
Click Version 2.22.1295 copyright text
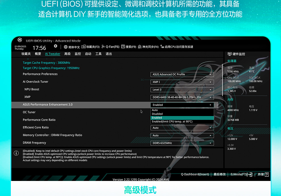pyautogui.click(x=141, y=179)
